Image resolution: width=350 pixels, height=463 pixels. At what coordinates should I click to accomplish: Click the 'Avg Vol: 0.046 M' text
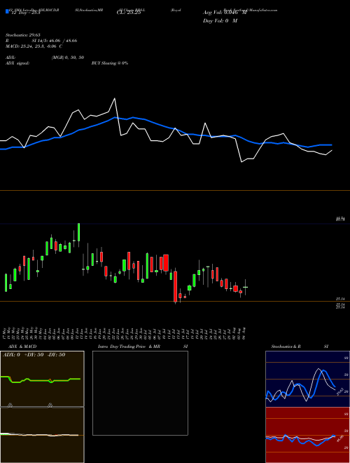click(225, 13)
